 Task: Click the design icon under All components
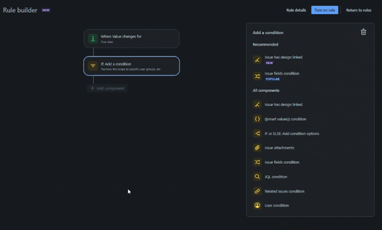tap(257, 105)
